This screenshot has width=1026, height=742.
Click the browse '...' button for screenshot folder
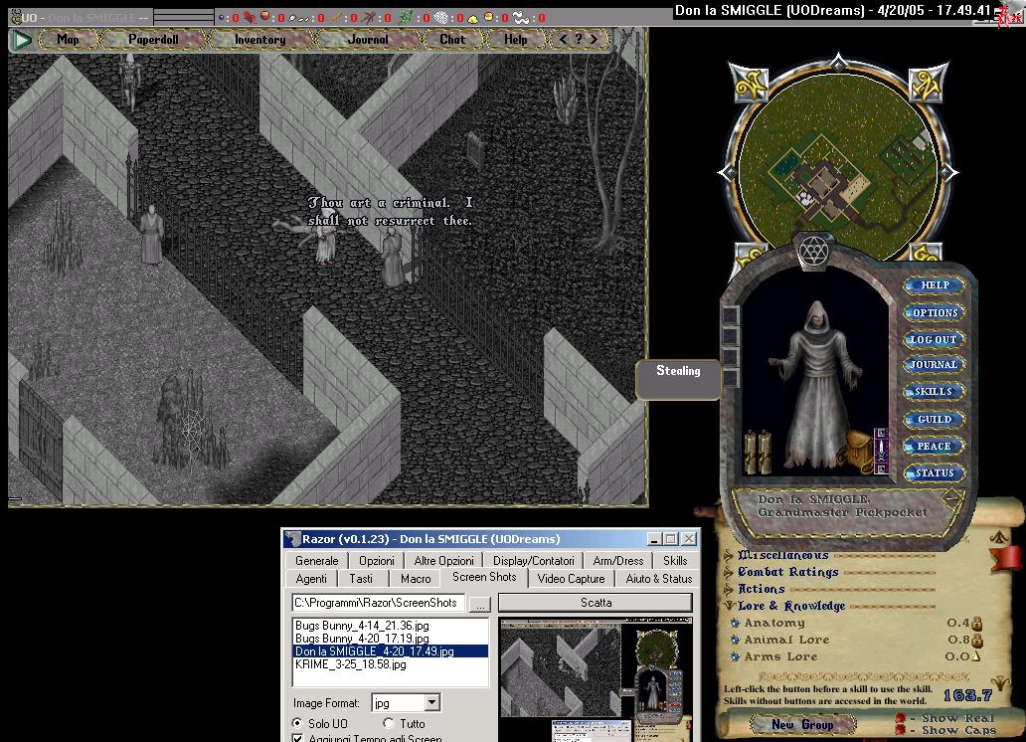tap(479, 603)
